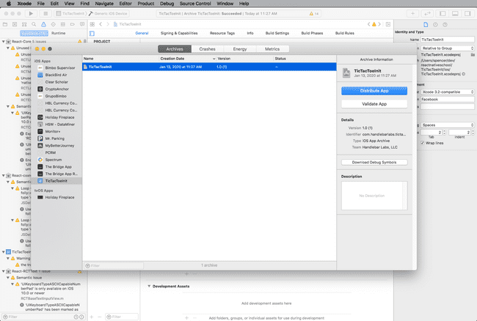Viewport: 477px width, 321px height.
Task: Click the Library plus button in toolbar
Action: point(413,13)
